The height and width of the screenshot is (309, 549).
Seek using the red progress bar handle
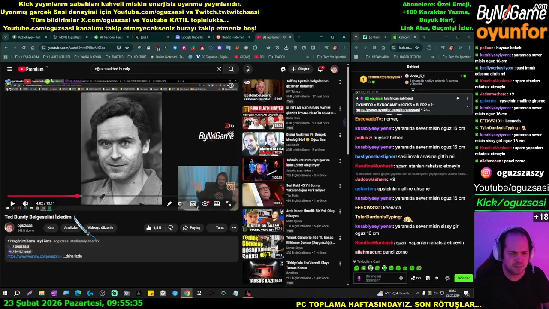(77, 196)
